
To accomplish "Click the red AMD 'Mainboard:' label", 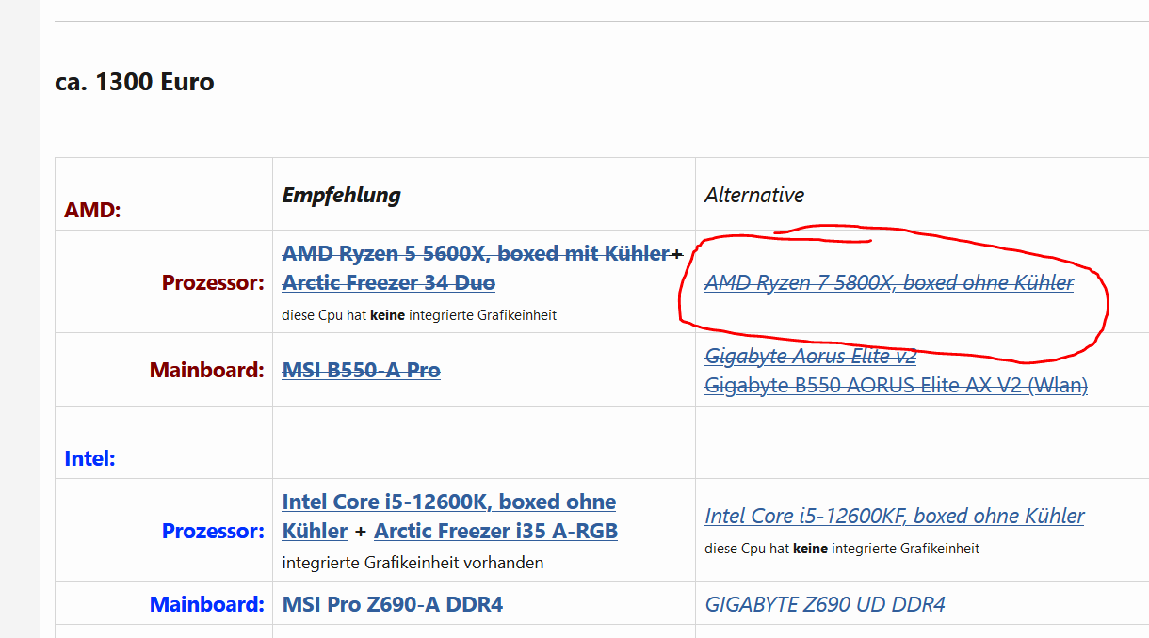I will click(207, 370).
